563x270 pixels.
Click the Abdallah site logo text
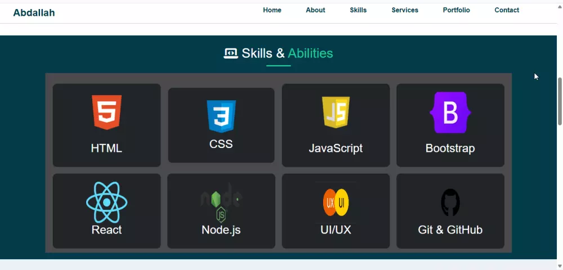(x=34, y=12)
